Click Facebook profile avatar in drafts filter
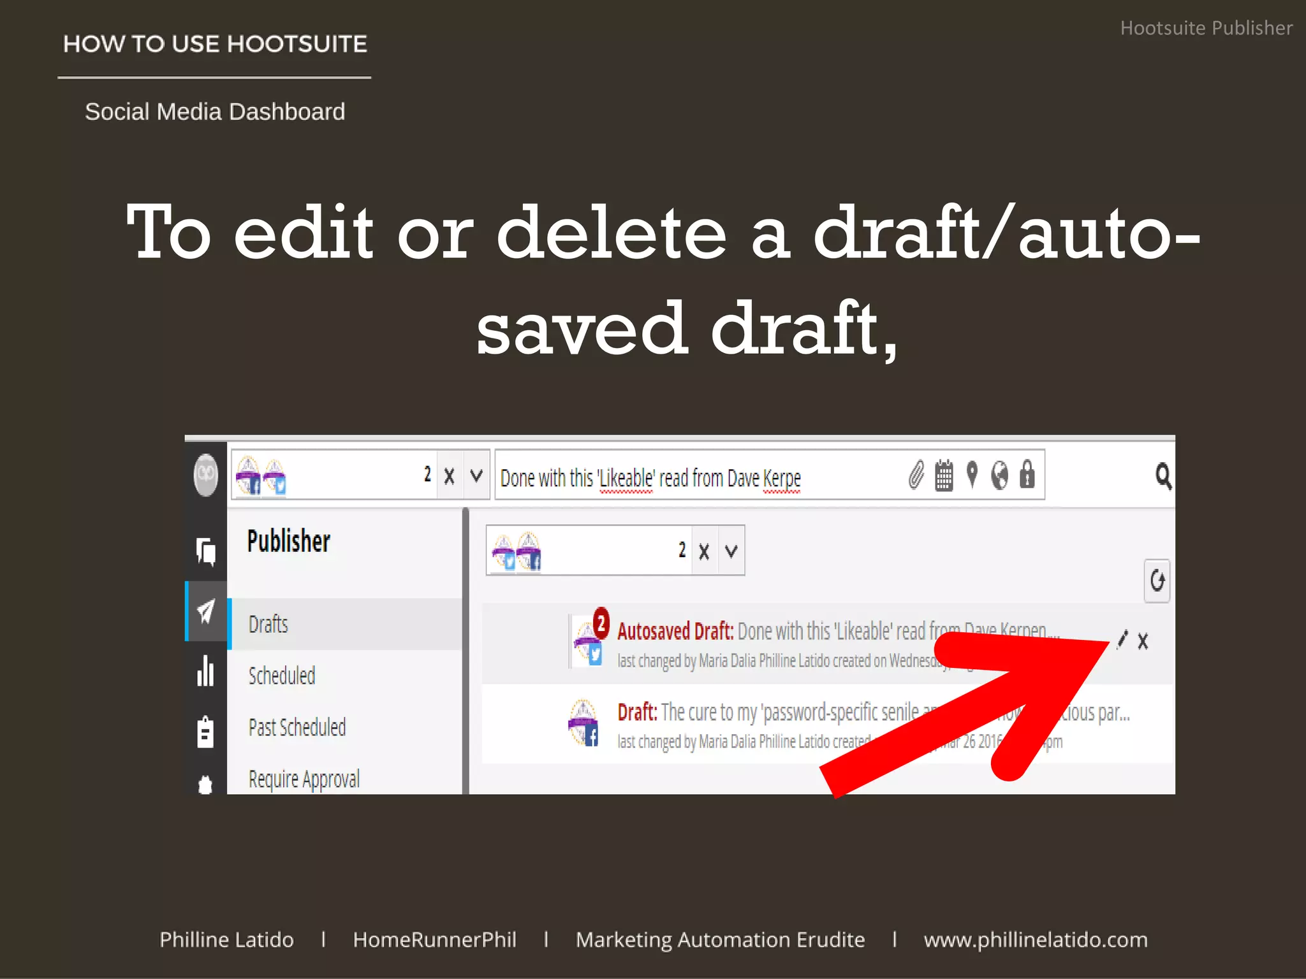The height and width of the screenshot is (979, 1306). tap(529, 551)
